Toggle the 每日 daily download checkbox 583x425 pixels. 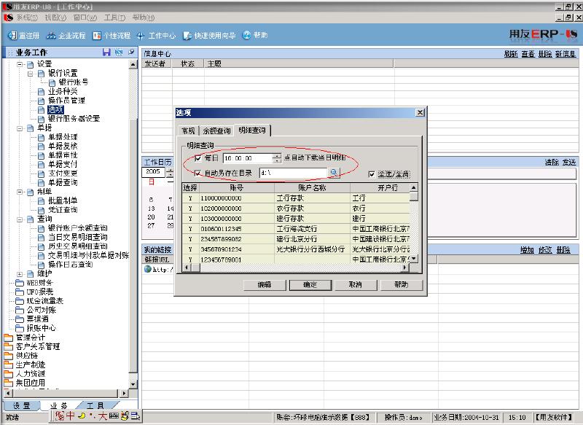tap(197, 158)
